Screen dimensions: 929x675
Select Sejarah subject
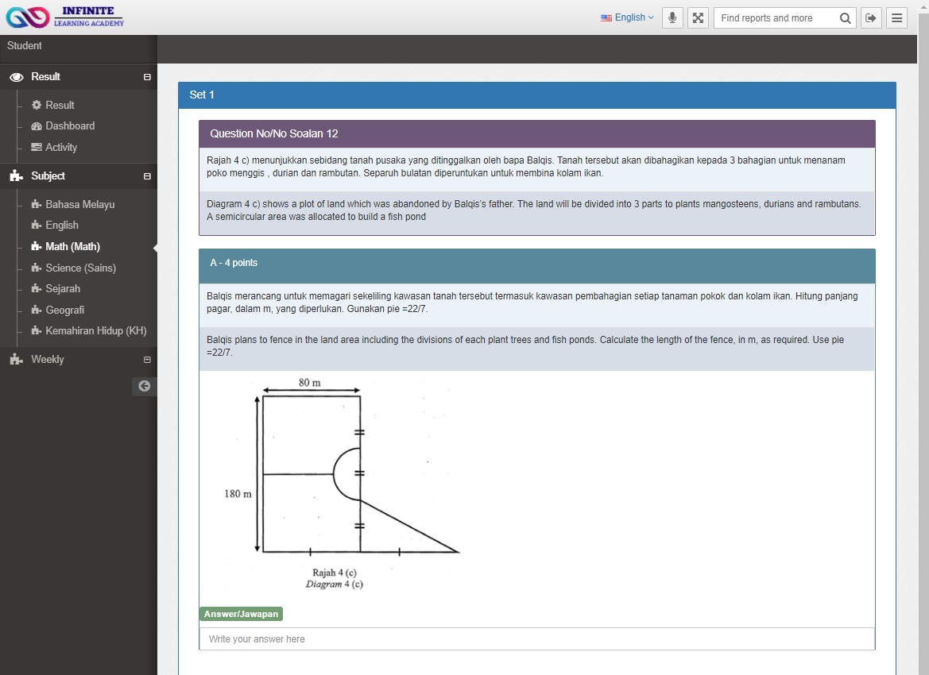[x=62, y=288]
